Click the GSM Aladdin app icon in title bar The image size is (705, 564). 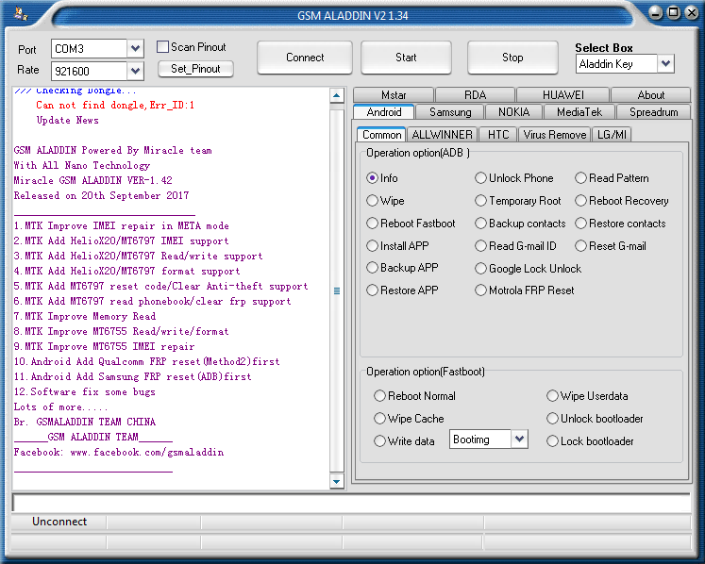(20, 13)
